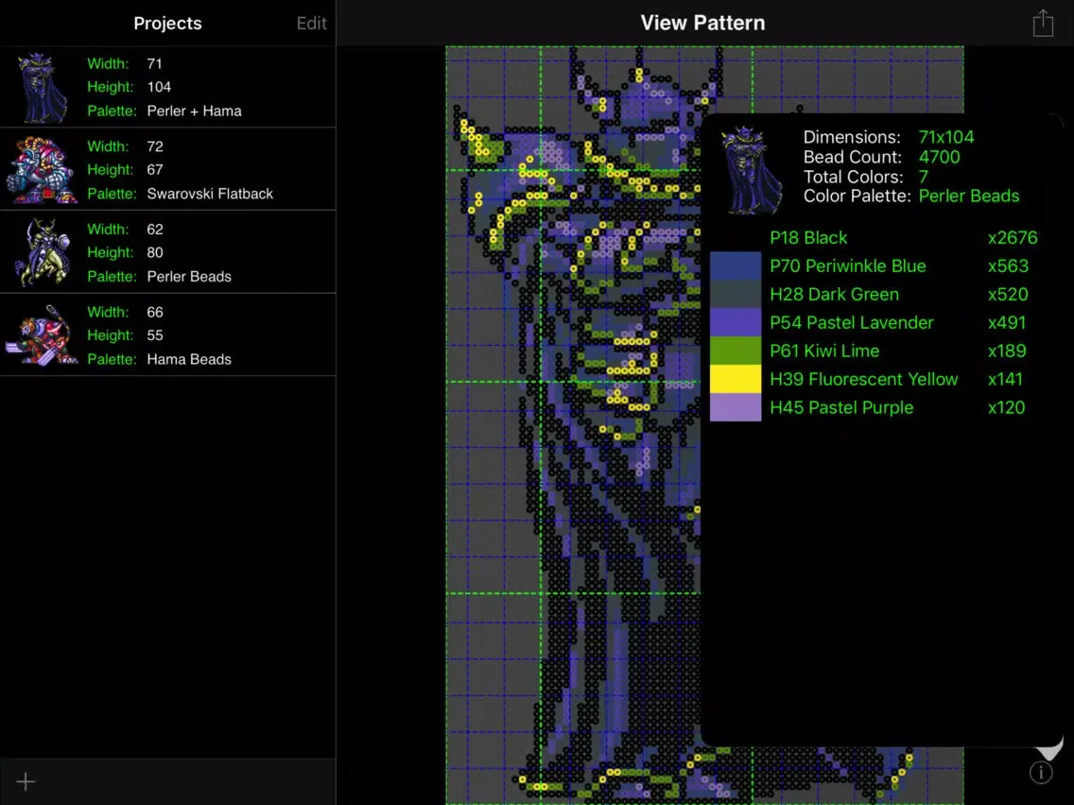
Task: Click the H39 Fluorescent Yellow color swatch
Action: pos(735,379)
